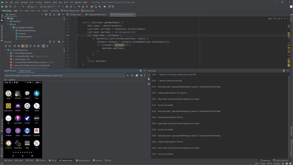Image resolution: width=293 pixels, height=165 pixels.
Task: Navigate Back with the toolbar arrow
Action: (x=15, y=6)
